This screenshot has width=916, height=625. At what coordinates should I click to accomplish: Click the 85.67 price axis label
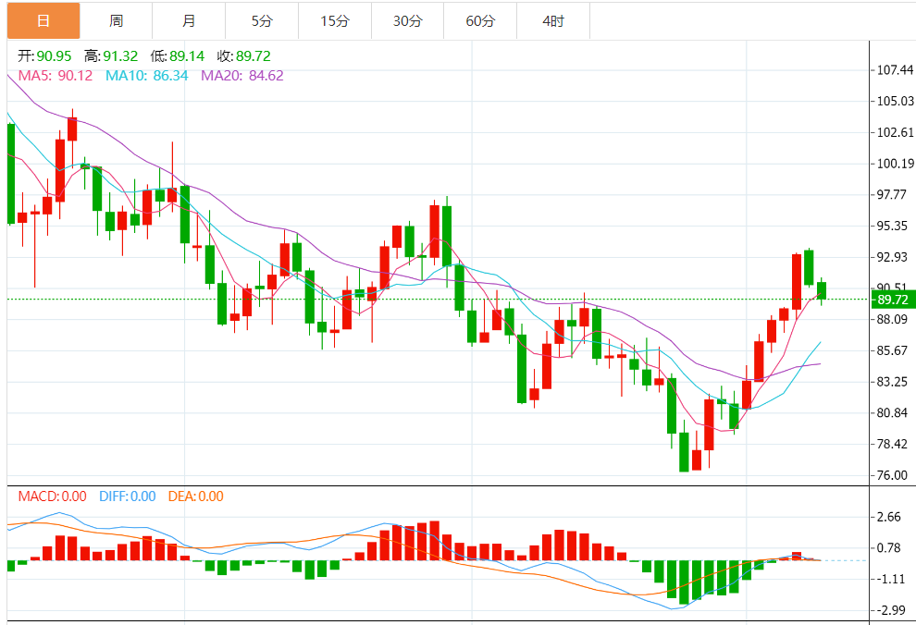891,350
